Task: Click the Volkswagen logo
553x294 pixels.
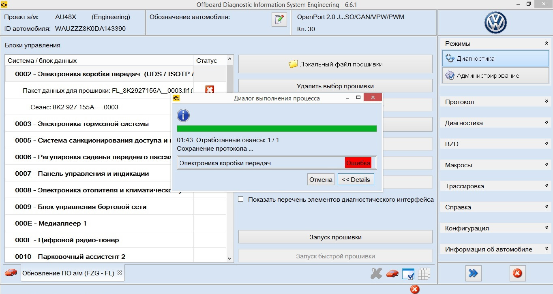Action: [x=495, y=22]
